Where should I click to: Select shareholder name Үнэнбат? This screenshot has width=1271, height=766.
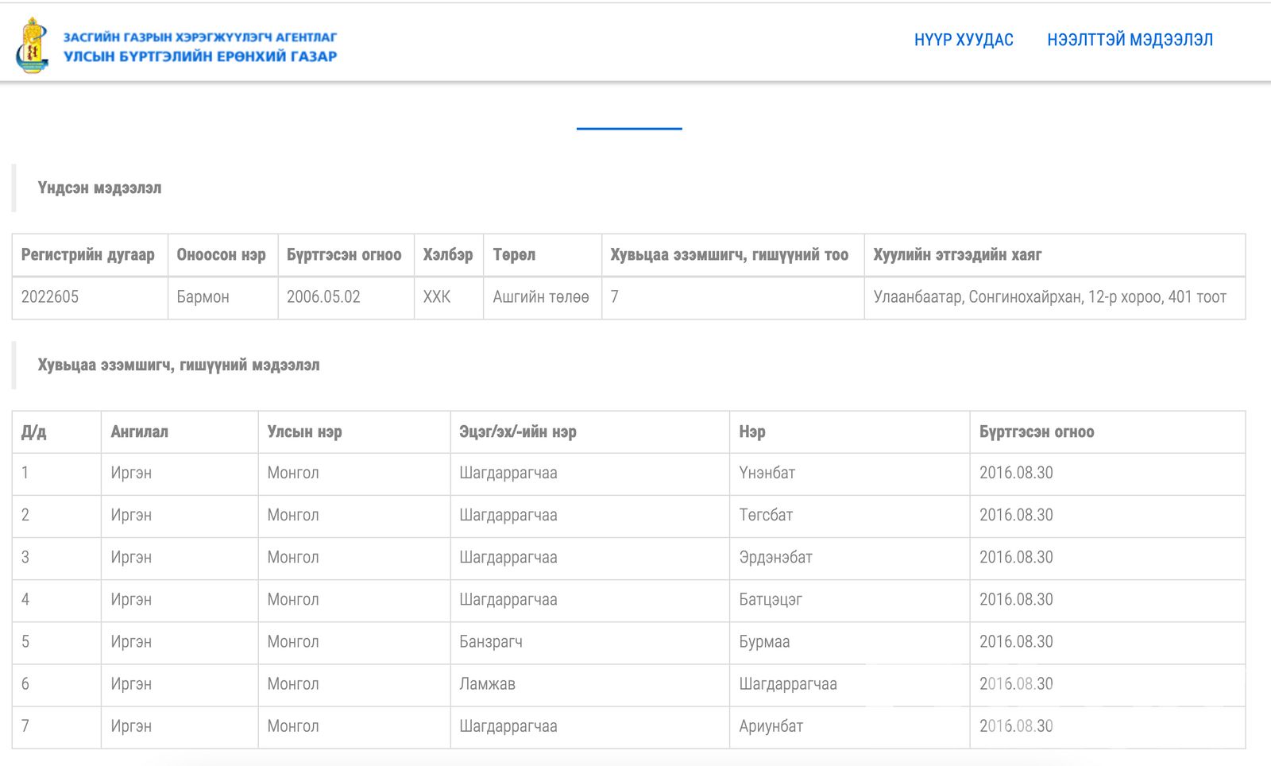[767, 473]
